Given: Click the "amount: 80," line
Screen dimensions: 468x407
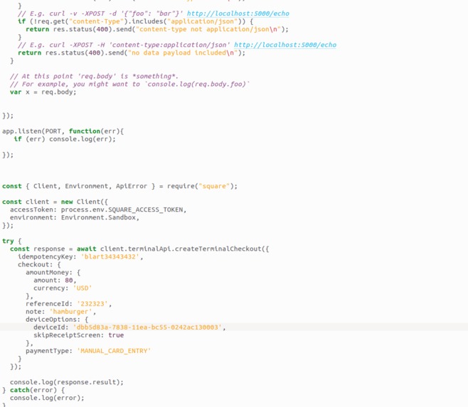Looking at the screenshot, I should pos(55,281).
